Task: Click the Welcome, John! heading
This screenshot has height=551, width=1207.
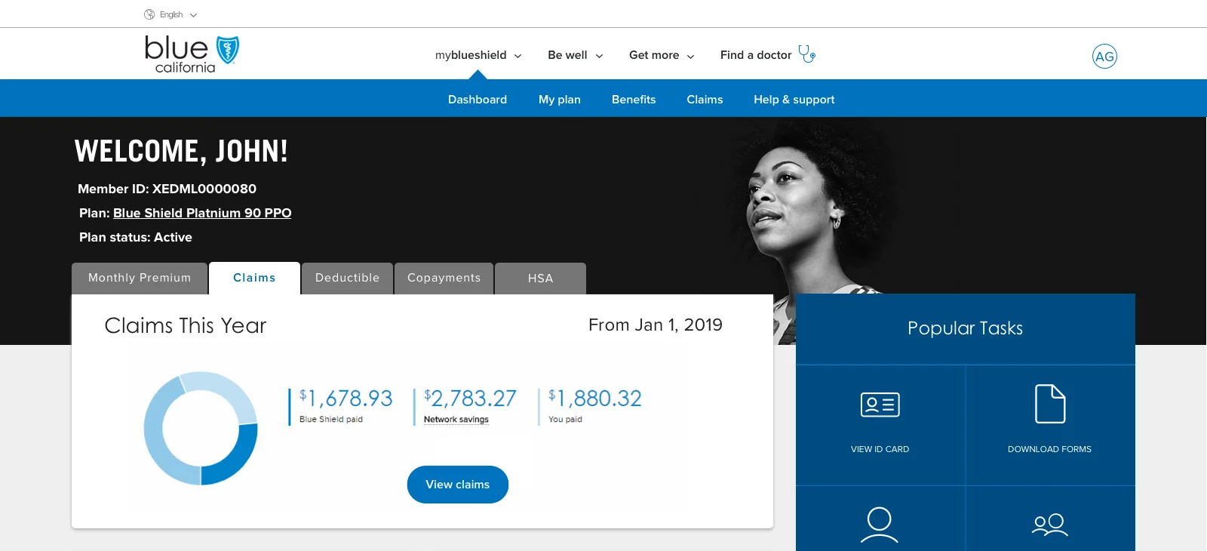Action: click(x=181, y=151)
